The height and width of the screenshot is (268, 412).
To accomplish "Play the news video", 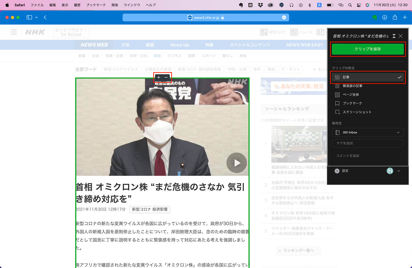I will coord(237,163).
